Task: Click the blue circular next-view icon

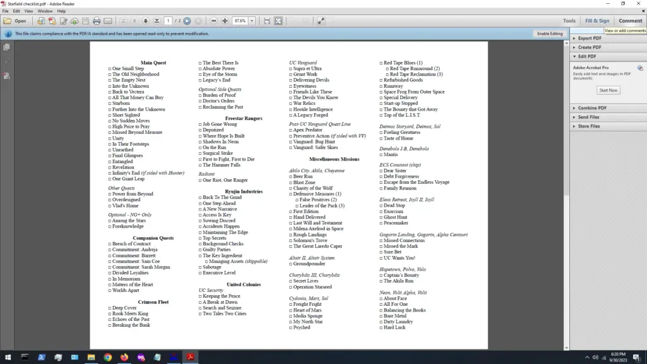Action: point(187,21)
